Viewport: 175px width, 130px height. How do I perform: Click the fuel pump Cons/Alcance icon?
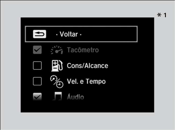pyautogui.click(x=57, y=66)
